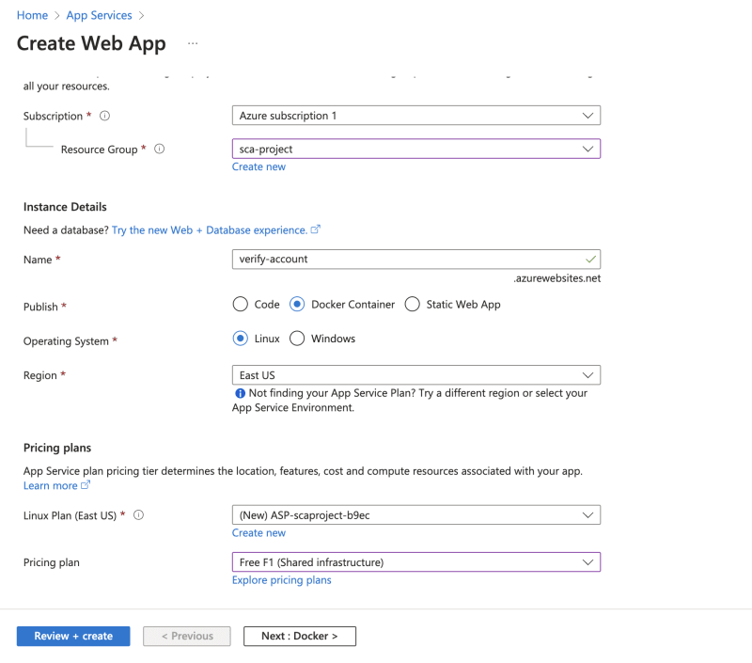This screenshot has height=663, width=752.
Task: Click the external link icon beside Learn more
Action: 86,484
